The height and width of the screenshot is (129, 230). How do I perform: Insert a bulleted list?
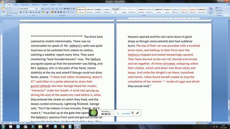(x=53, y=9)
